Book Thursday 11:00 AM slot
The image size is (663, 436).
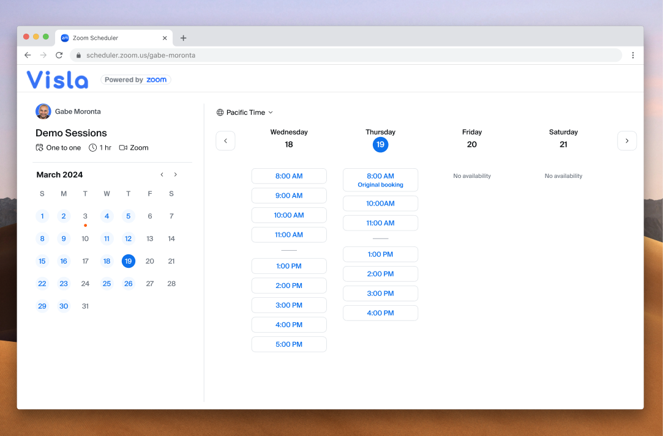381,223
